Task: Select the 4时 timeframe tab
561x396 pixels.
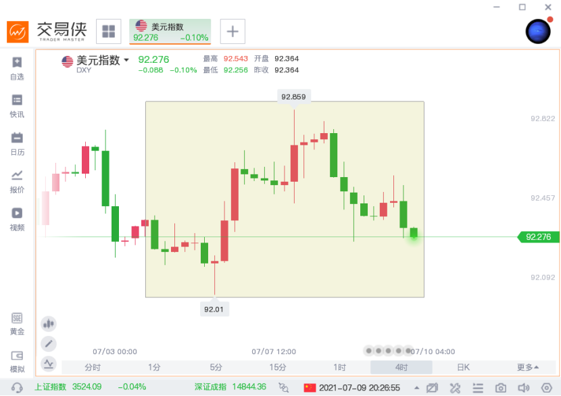Action: (401, 368)
